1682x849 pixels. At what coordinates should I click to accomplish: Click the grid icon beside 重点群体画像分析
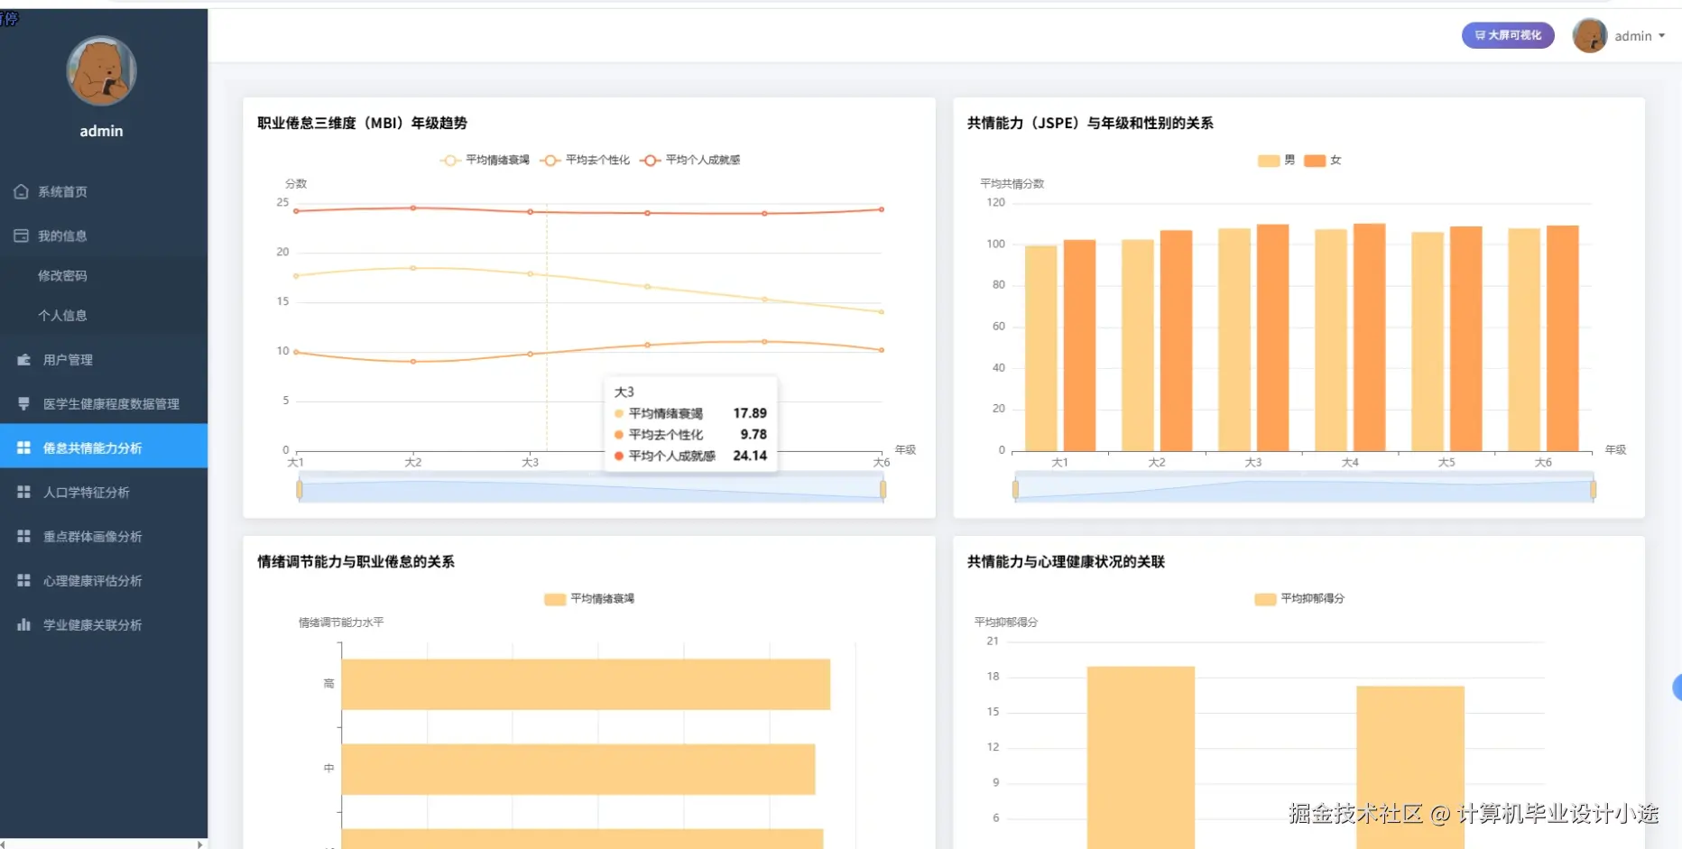click(24, 536)
